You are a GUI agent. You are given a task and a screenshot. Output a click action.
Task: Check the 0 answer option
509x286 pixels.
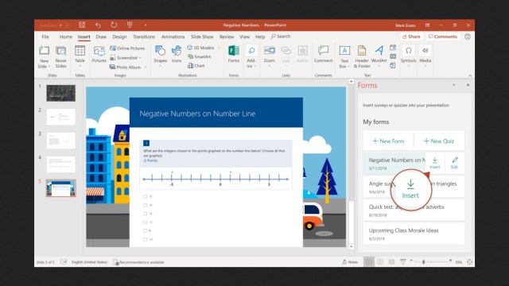(x=145, y=230)
